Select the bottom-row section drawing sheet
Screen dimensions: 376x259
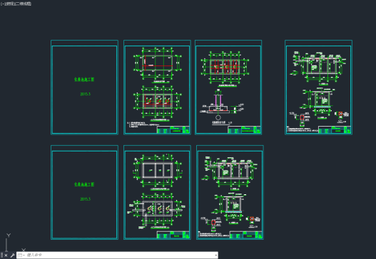(230, 192)
